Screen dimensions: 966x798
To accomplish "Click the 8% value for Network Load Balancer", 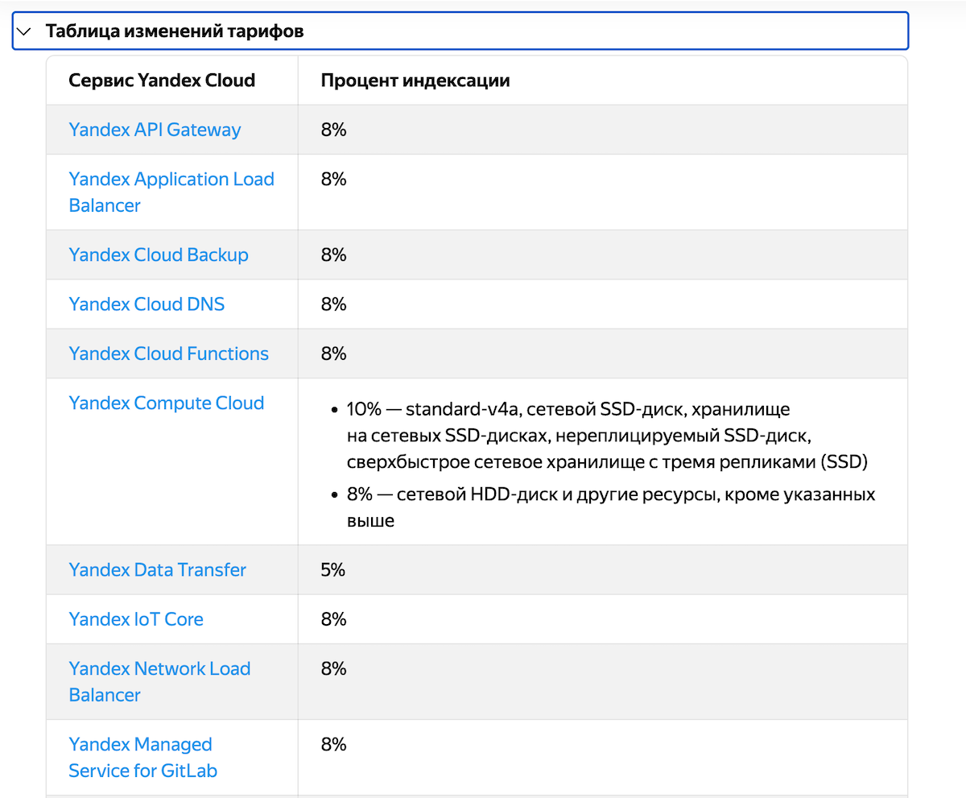I will pos(333,668).
